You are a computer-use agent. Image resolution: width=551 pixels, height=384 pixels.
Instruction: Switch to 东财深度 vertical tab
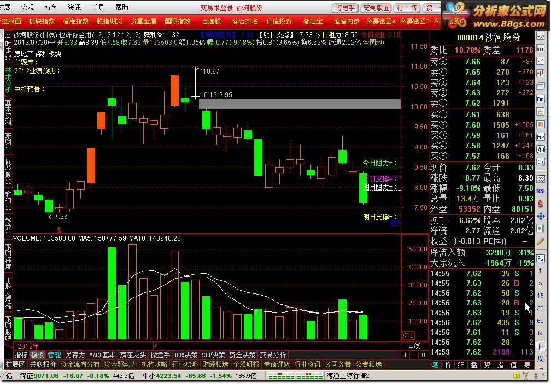coord(8,257)
